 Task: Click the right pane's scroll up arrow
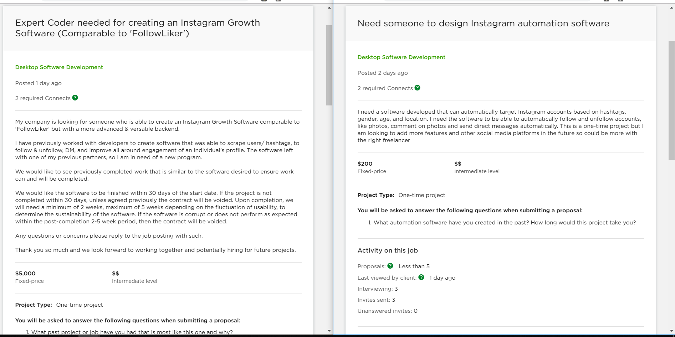(671, 8)
